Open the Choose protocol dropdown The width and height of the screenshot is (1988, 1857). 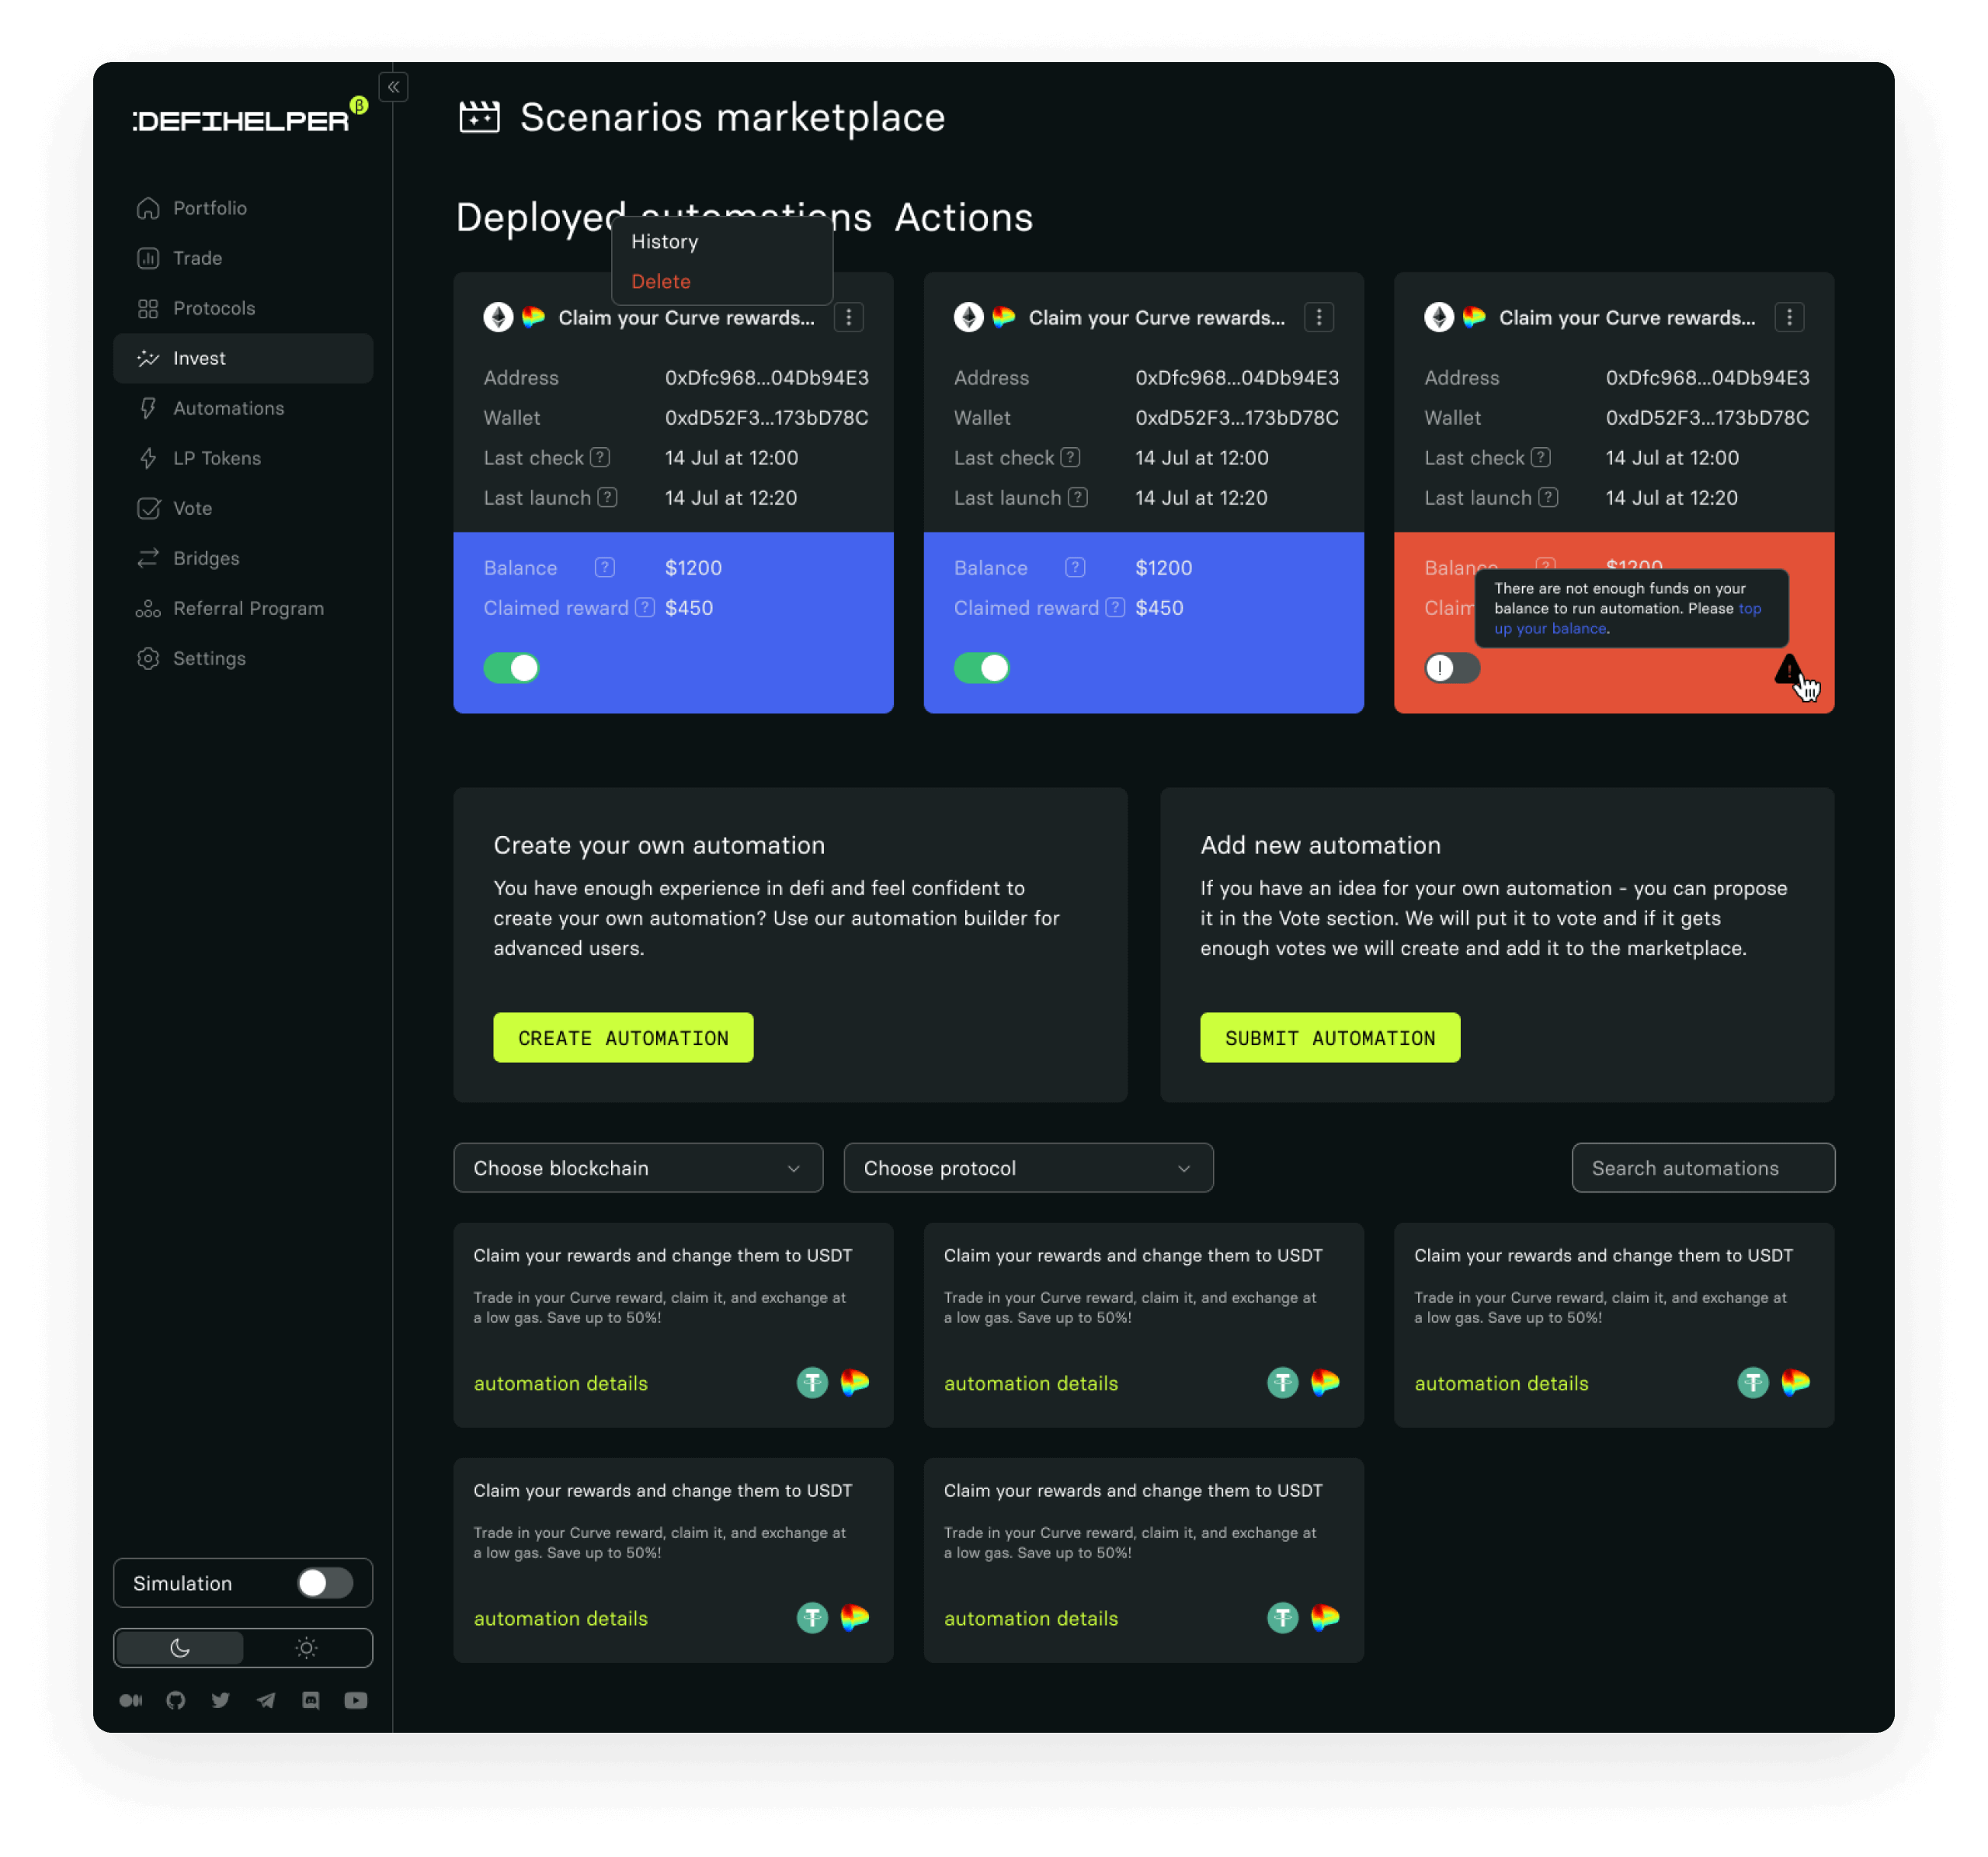tap(1028, 1168)
